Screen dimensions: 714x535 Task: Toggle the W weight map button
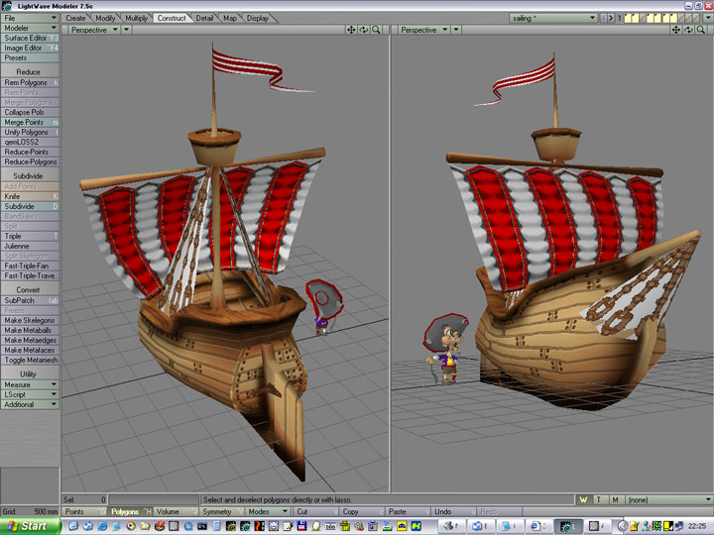click(x=583, y=499)
